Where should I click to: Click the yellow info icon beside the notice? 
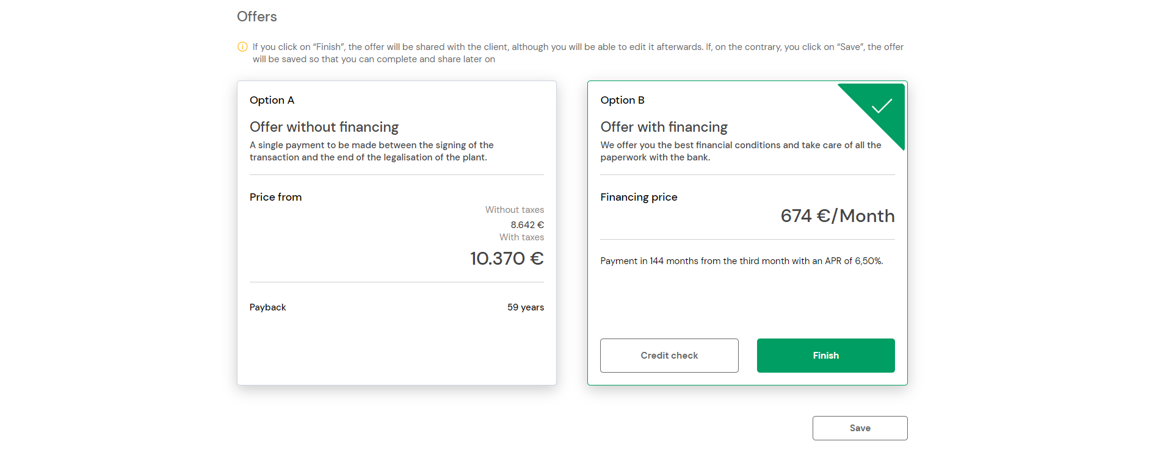coord(242,47)
